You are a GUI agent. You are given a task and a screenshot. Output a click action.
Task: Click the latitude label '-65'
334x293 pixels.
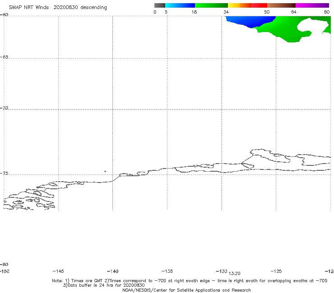(4, 57)
